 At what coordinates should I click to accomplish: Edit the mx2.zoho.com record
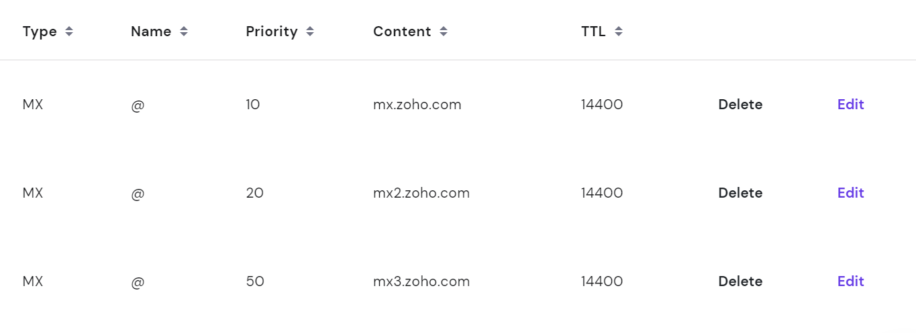[x=850, y=193]
